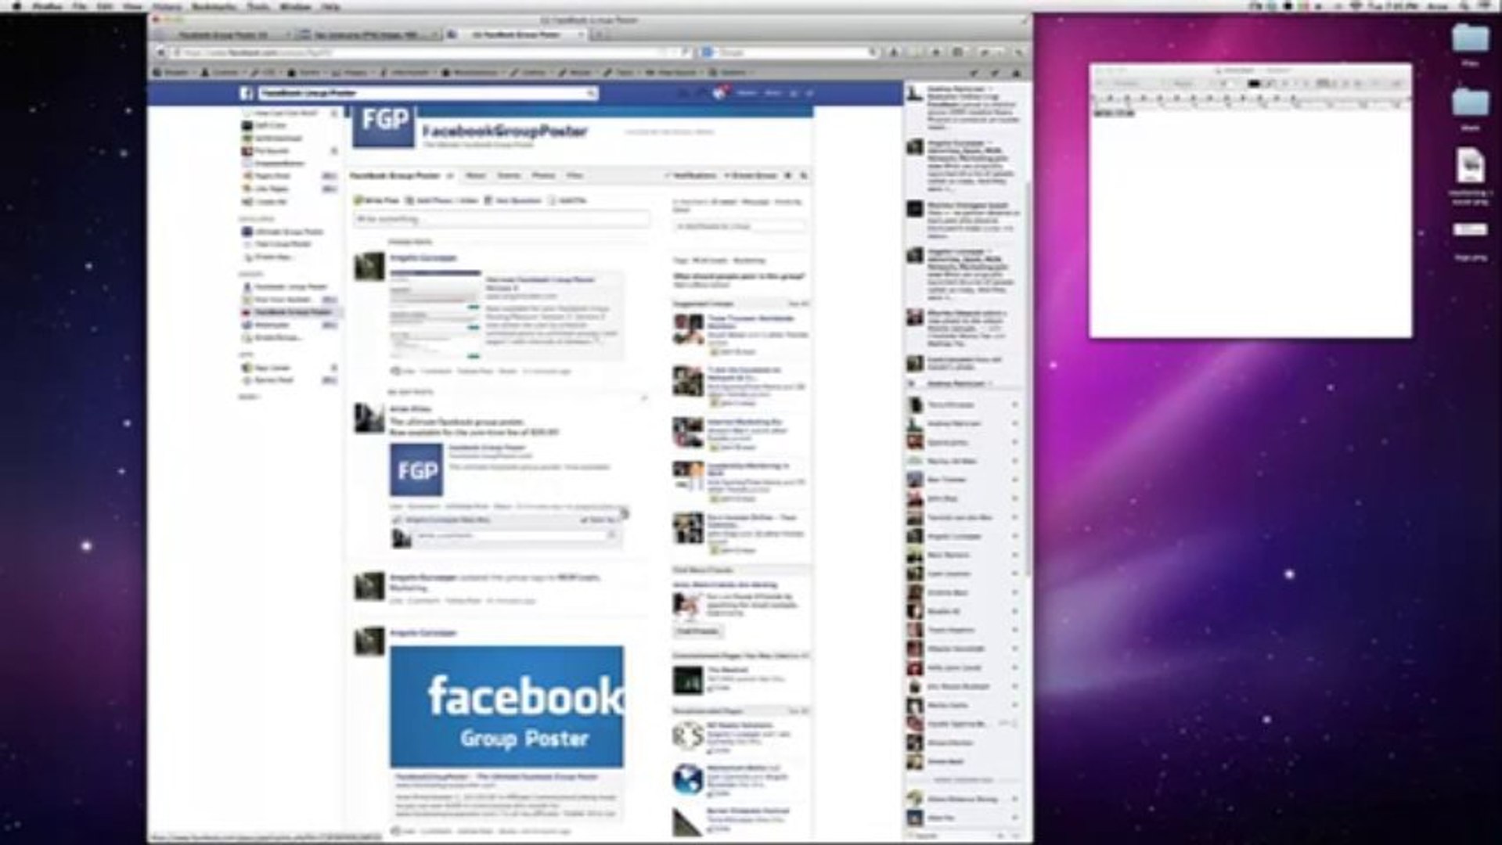Open the FacebookGroupPoster group title
Viewport: 1502px width, 845px height.
tap(505, 131)
